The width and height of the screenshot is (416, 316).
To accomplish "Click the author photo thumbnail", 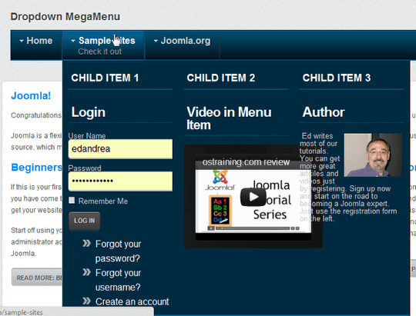I will 373,155.
